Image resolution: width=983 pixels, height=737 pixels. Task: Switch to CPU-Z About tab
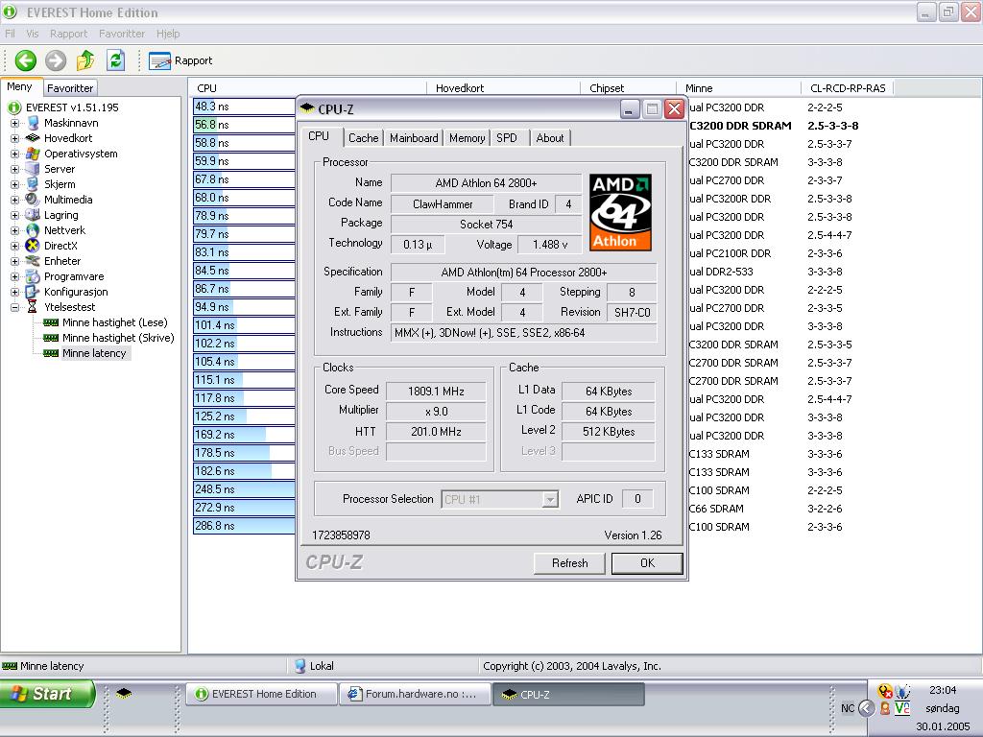(x=550, y=138)
